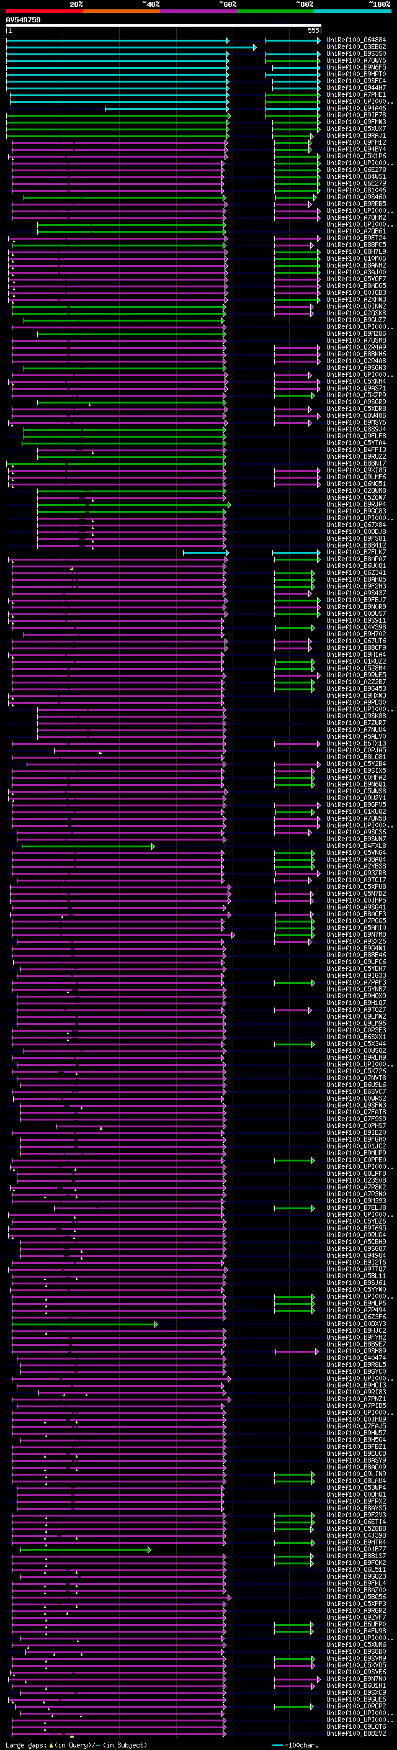The height and width of the screenshot is (1750, 397).
Task: Select UniRef100_B9HTR4 label
Action: pyautogui.click(x=355, y=1542)
